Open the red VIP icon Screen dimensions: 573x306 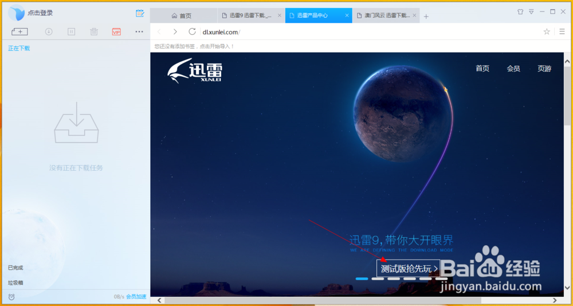(116, 32)
